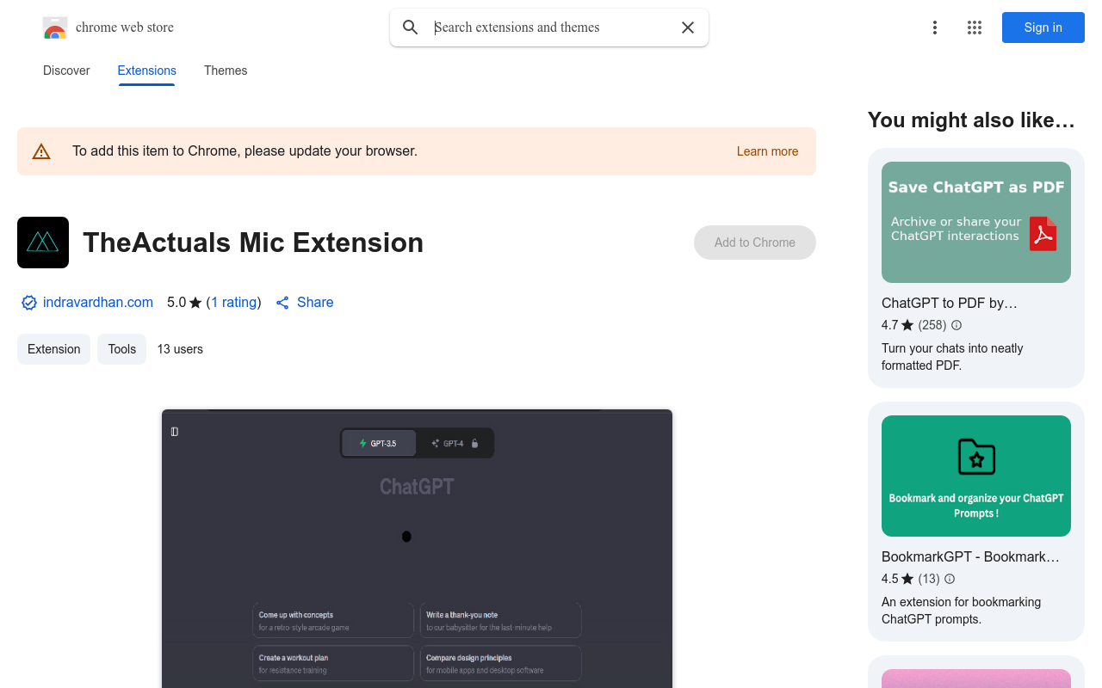Click the chrome web store title text
The width and height of the screenshot is (1102, 688).
[125, 28]
